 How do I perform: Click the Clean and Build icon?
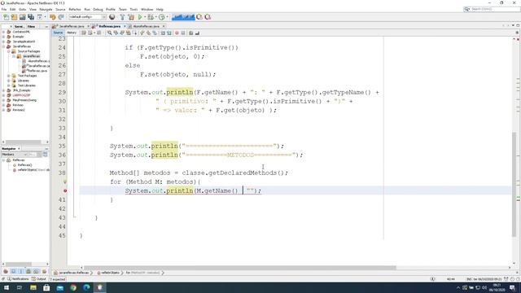(x=131, y=17)
